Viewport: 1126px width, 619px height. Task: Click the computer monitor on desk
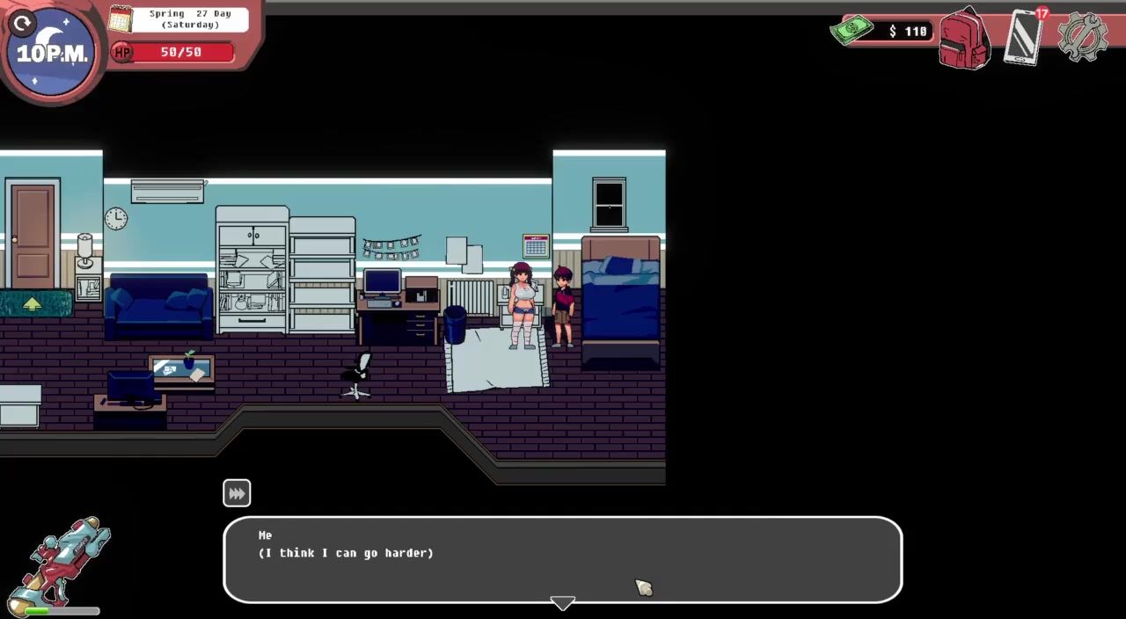pyautogui.click(x=382, y=282)
